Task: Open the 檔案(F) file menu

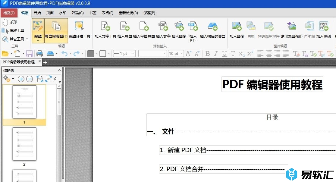Action: 9,13
